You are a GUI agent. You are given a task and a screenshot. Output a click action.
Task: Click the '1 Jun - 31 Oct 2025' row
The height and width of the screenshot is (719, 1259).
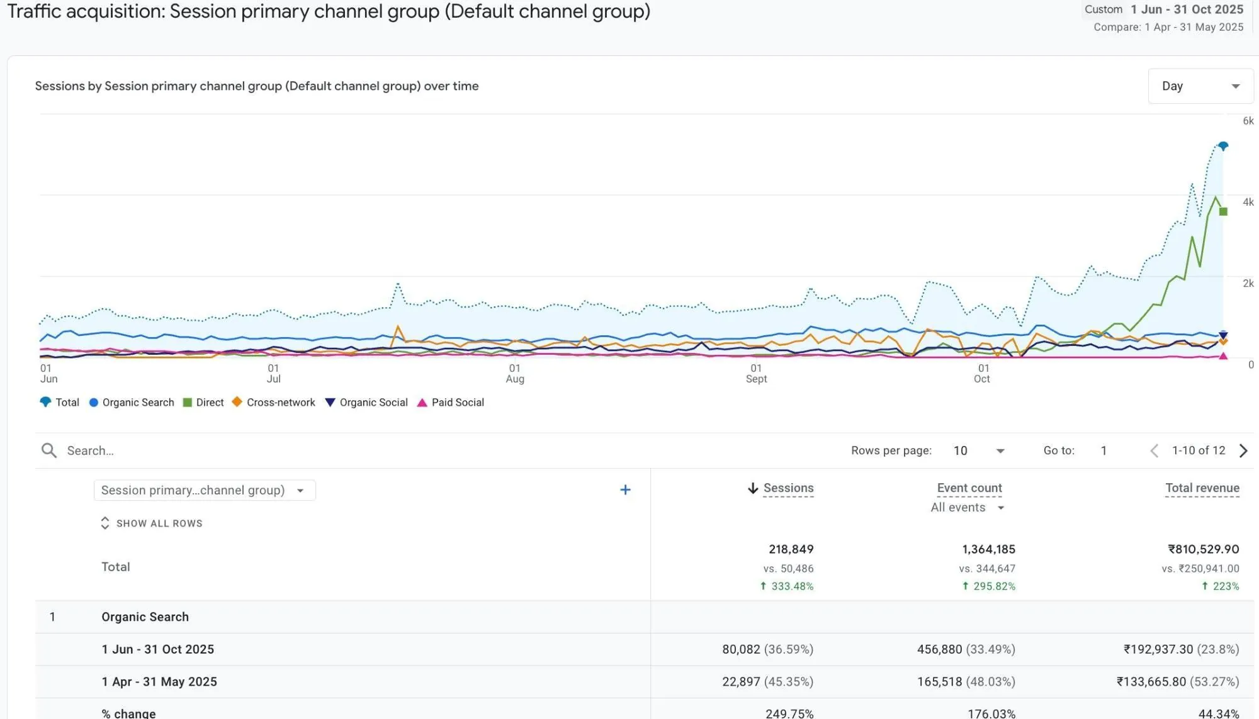[x=645, y=649]
